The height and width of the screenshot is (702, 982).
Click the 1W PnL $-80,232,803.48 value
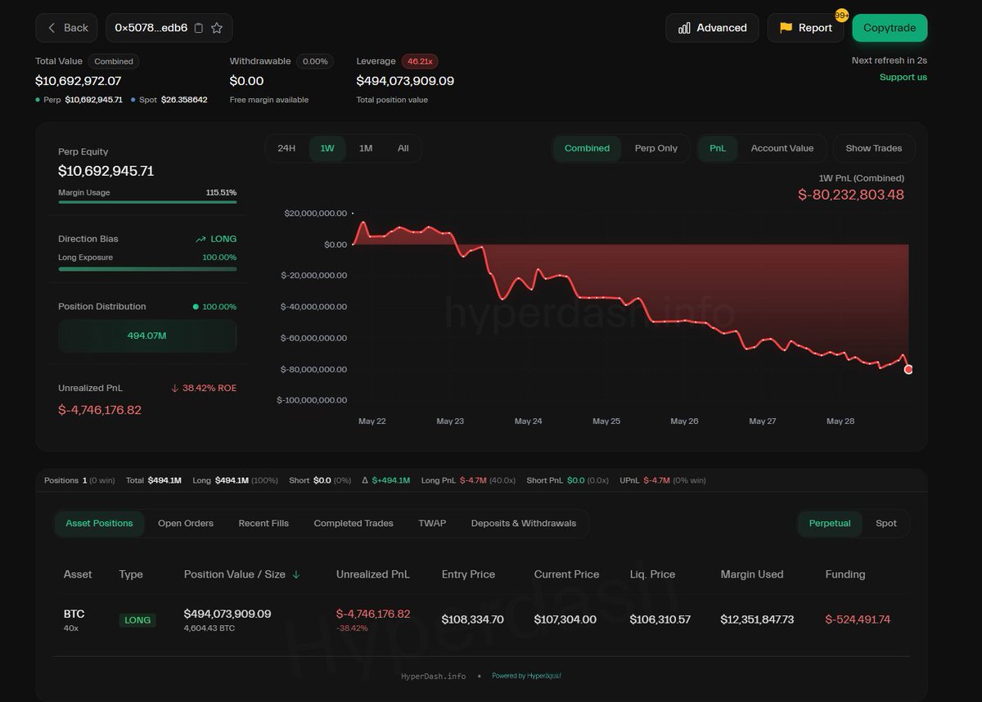coord(851,195)
